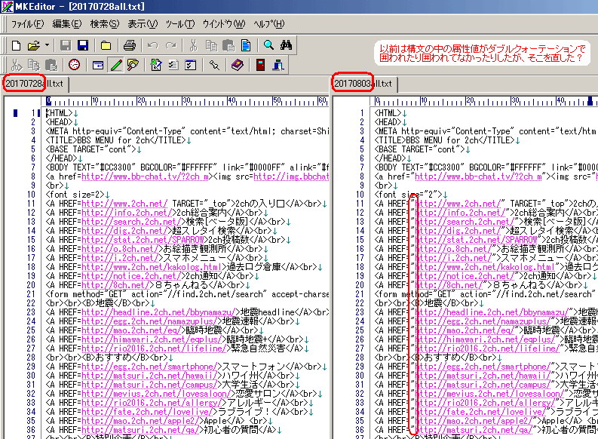Open the 検索(S) menu
The width and height of the screenshot is (598, 439).
(105, 24)
